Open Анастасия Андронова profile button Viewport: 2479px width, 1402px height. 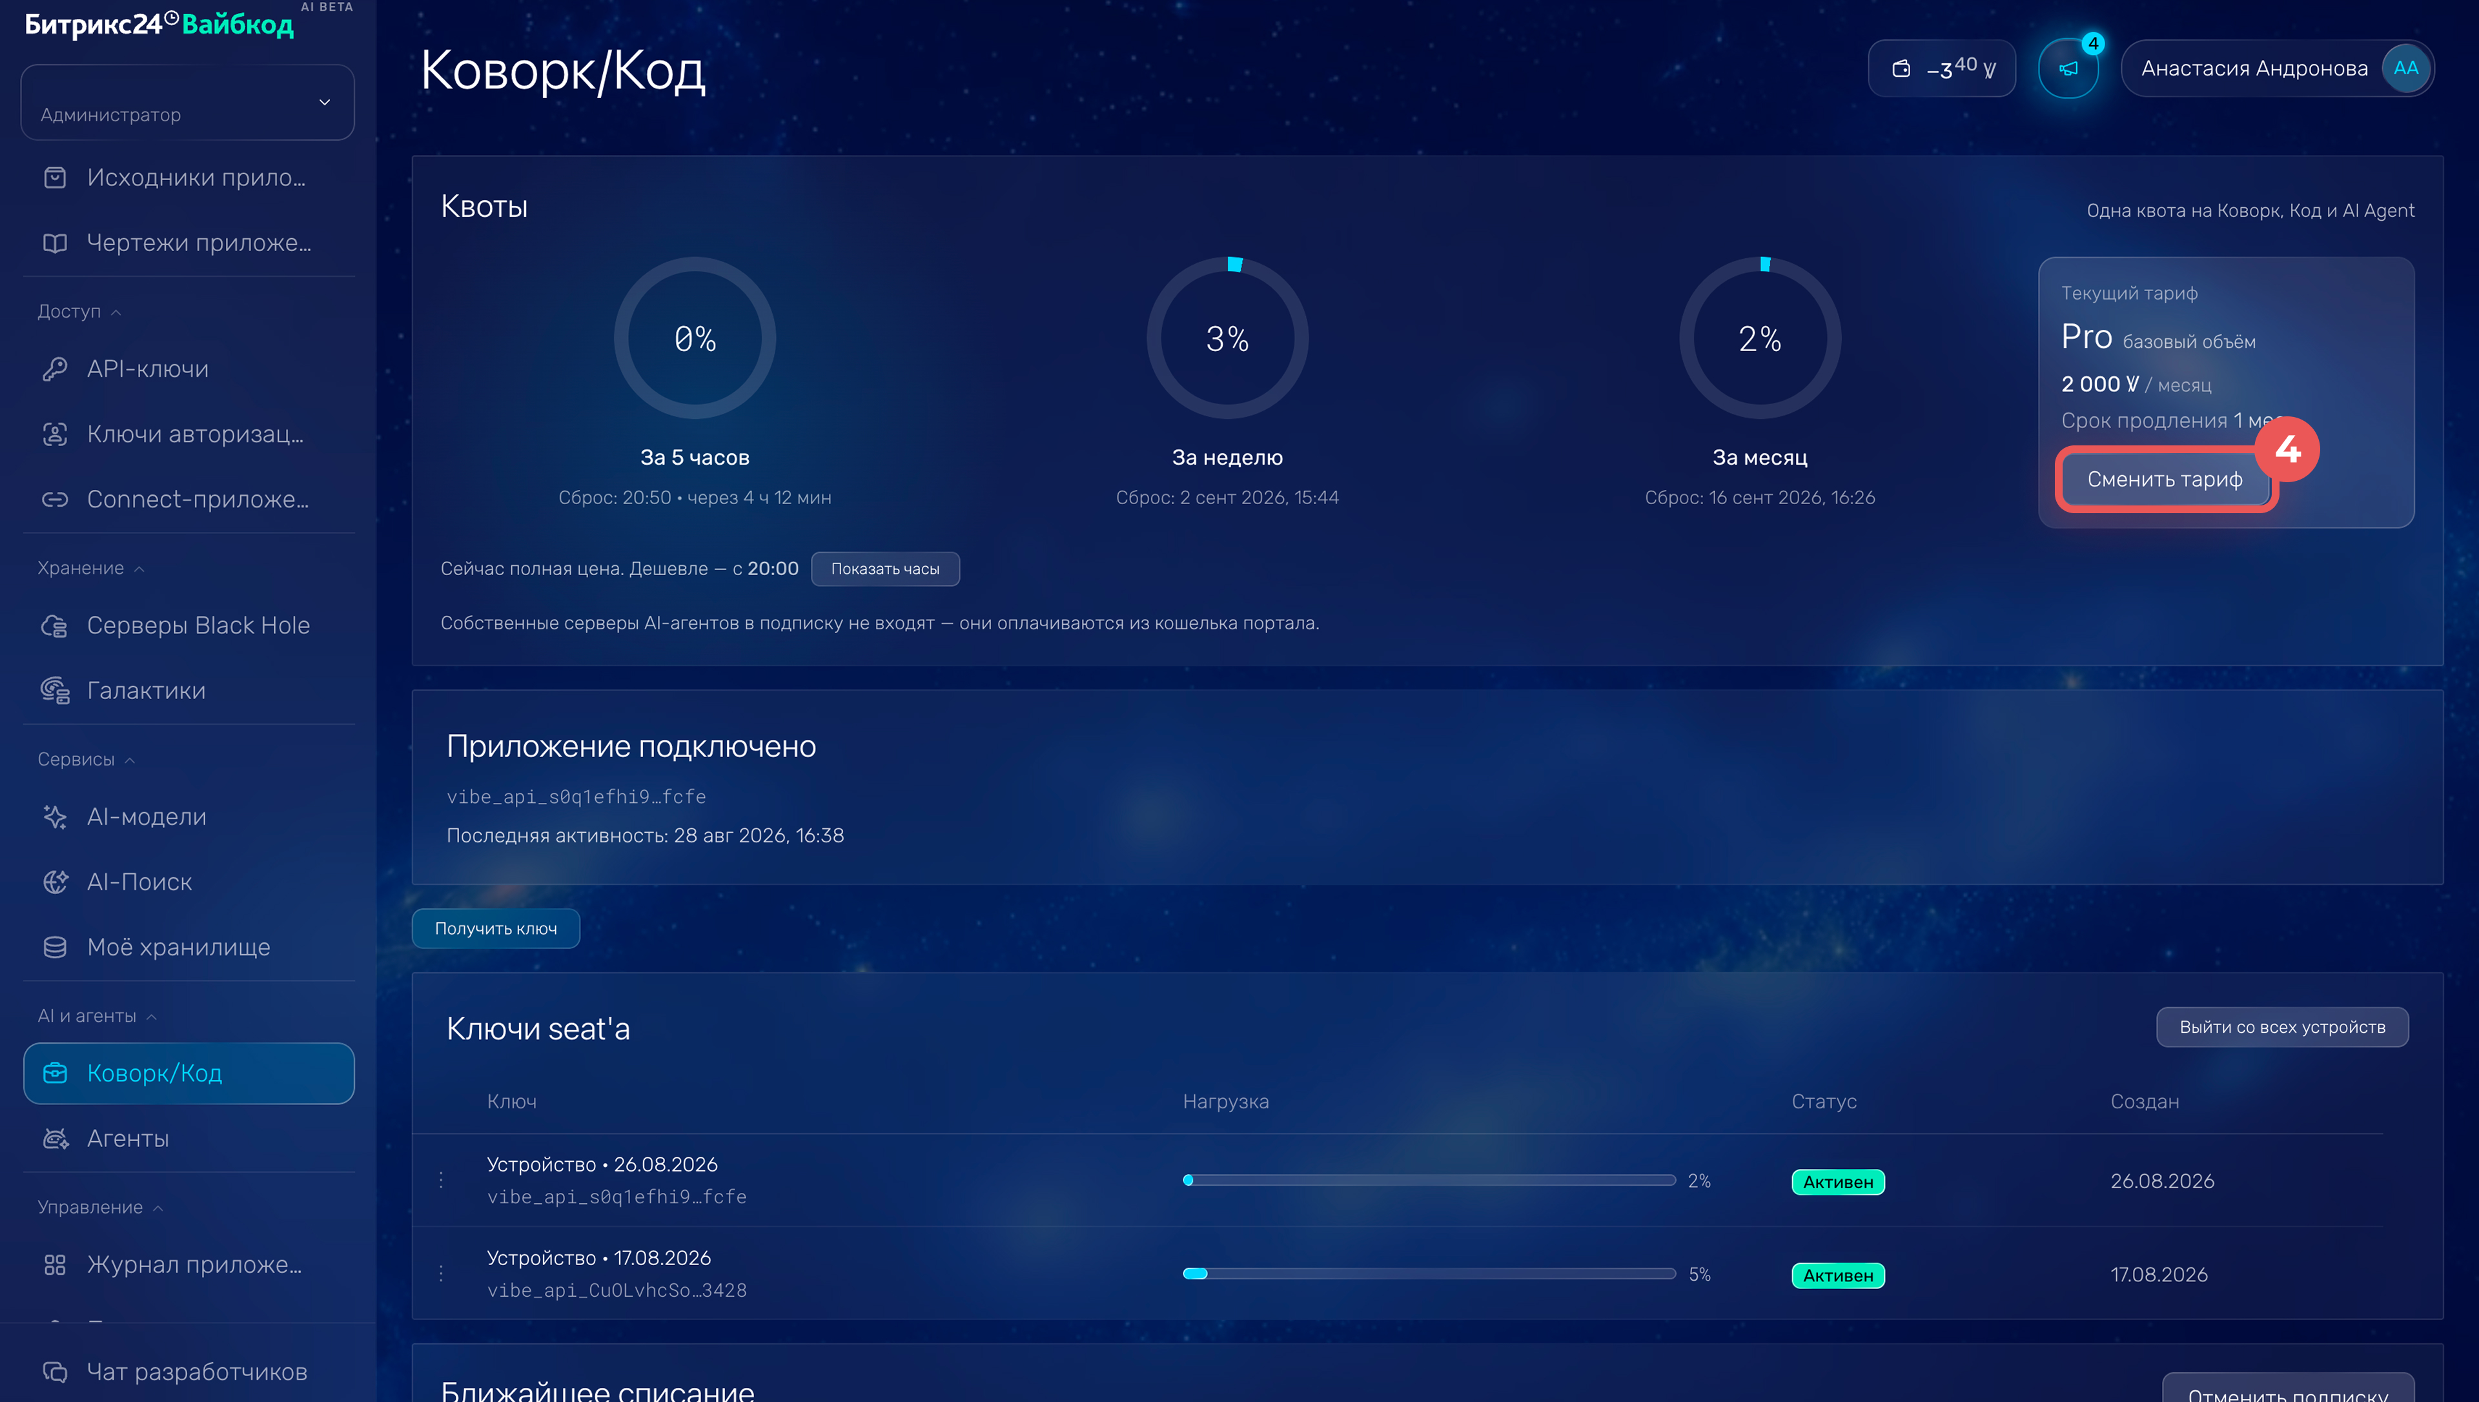2277,68
